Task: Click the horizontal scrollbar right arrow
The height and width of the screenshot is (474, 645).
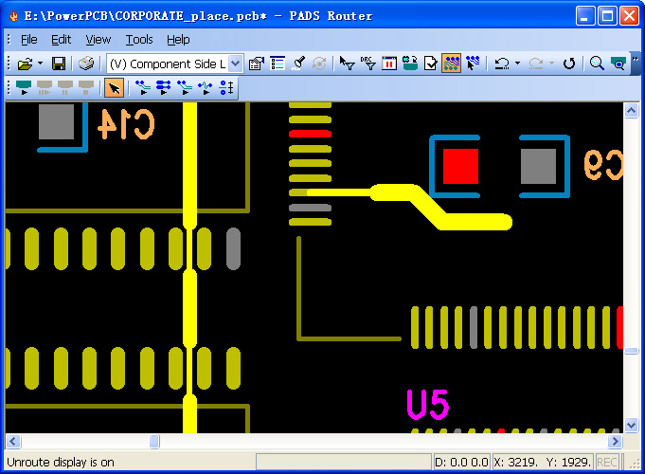Action: (615, 442)
